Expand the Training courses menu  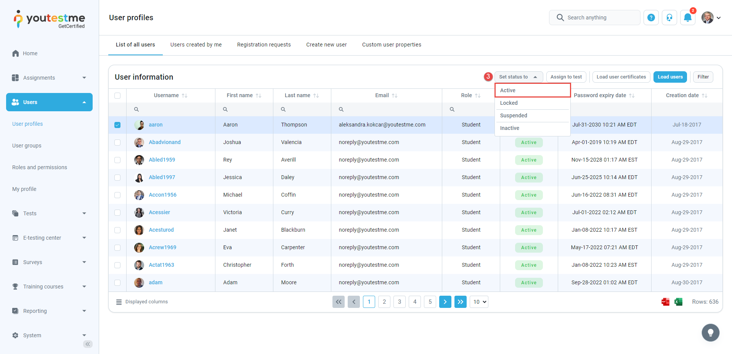[x=84, y=287]
